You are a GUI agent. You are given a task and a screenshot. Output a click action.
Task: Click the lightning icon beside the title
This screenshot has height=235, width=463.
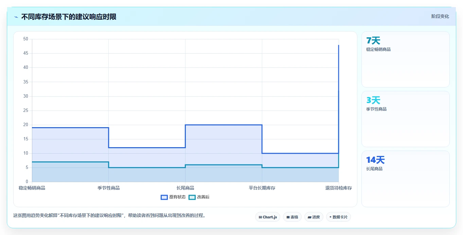coord(16,17)
